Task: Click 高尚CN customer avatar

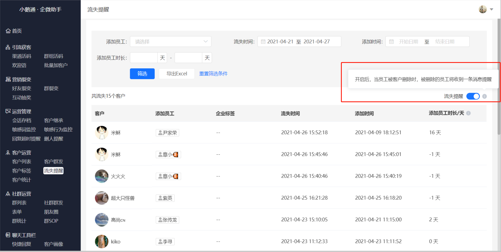Action: pos(102,220)
